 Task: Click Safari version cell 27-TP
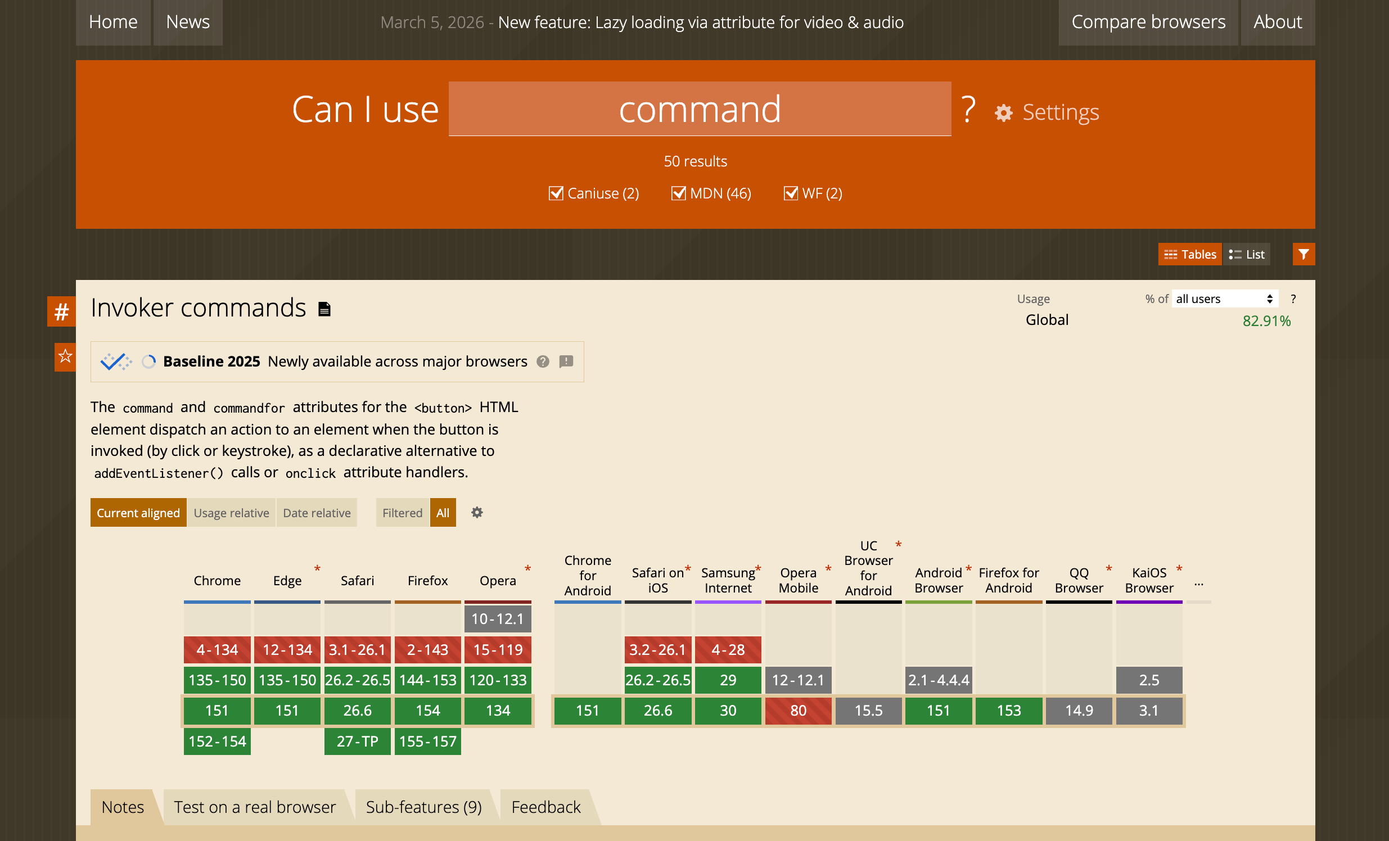[358, 741]
